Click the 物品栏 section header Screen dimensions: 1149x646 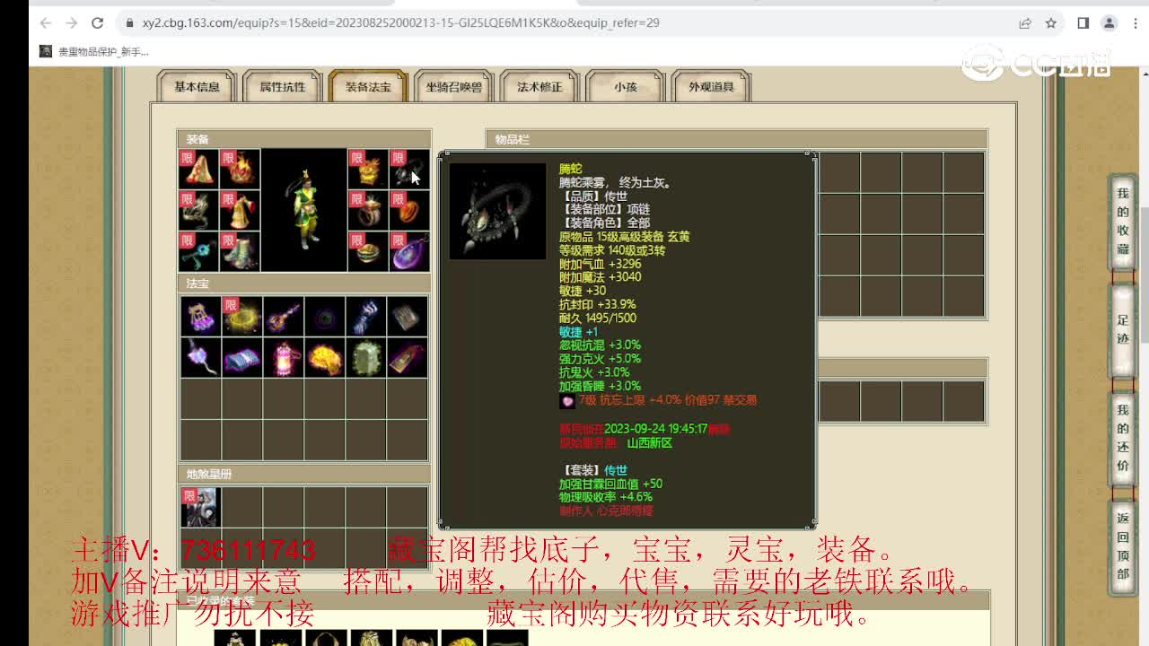[x=737, y=139]
